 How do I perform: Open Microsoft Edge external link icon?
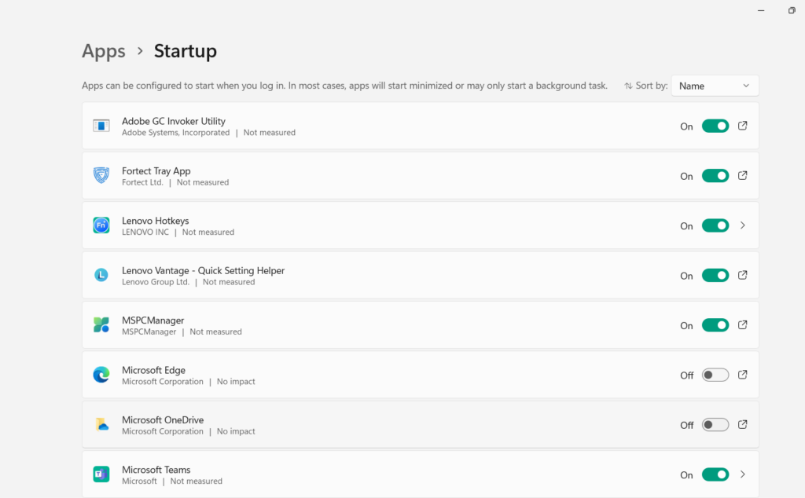[743, 375]
